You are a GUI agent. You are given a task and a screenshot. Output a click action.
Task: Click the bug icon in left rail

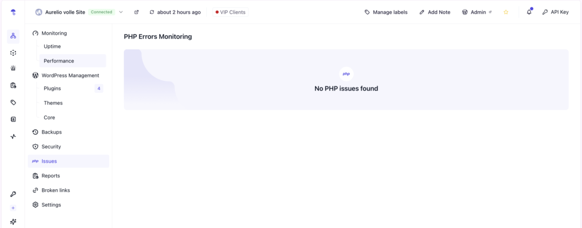(x=13, y=68)
